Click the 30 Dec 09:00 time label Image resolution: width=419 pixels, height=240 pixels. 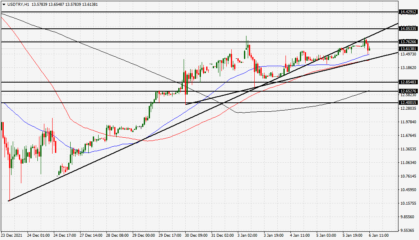click(x=196, y=235)
